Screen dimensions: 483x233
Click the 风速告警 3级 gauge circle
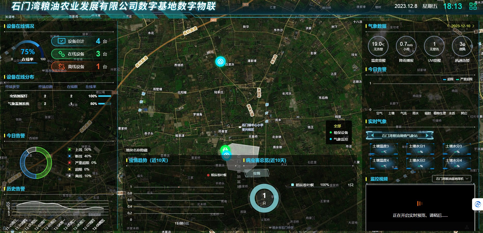[462, 46]
